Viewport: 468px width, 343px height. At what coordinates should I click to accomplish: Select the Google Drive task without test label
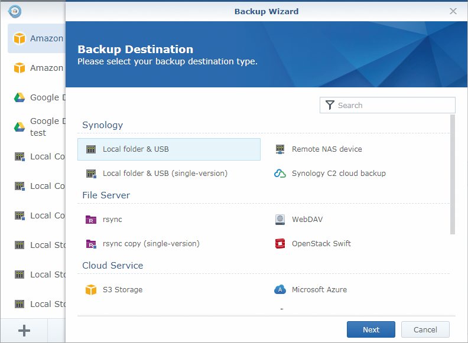(36, 97)
